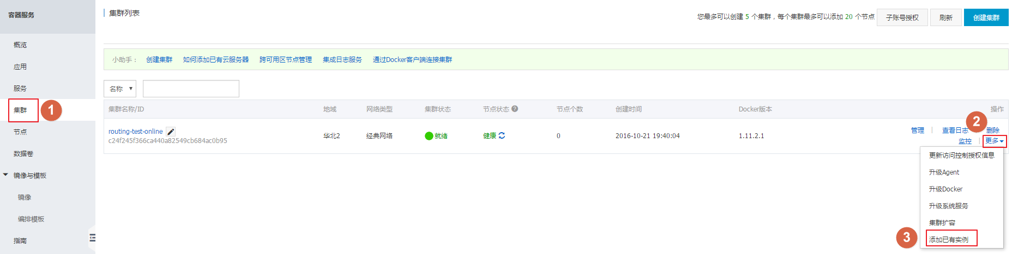Click cluster ID c24f245f366ca440a82549cb684ac0b95
Image resolution: width=1012 pixels, height=254 pixels.
click(x=168, y=140)
